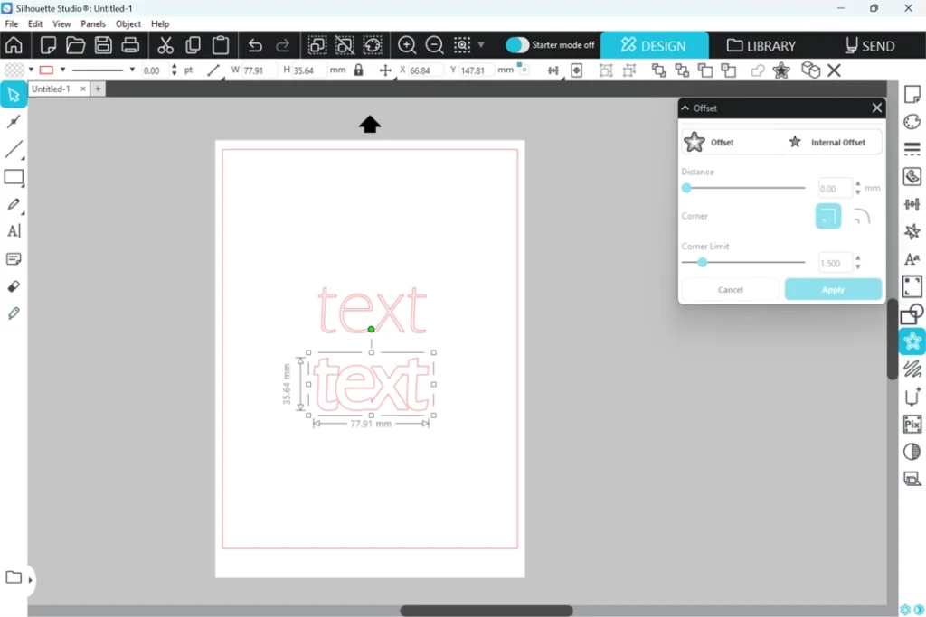The image size is (926, 617).
Task: Toggle the aspect ratio lock icon
Action: point(359,70)
